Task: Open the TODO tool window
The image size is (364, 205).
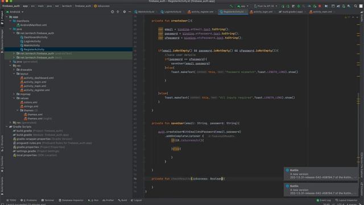Action: pos(11,200)
